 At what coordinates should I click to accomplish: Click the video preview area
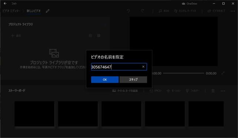tap(173, 41)
